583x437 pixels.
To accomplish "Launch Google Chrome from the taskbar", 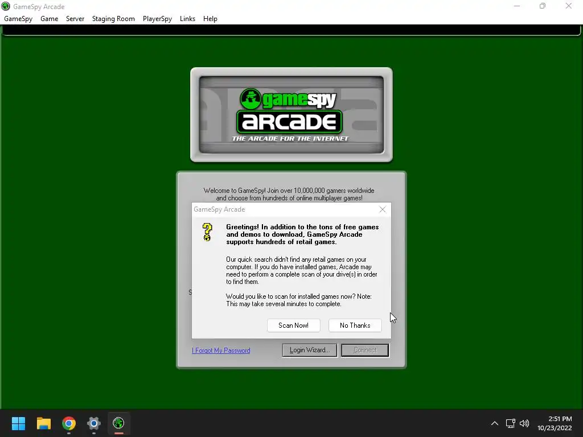I will click(x=69, y=423).
